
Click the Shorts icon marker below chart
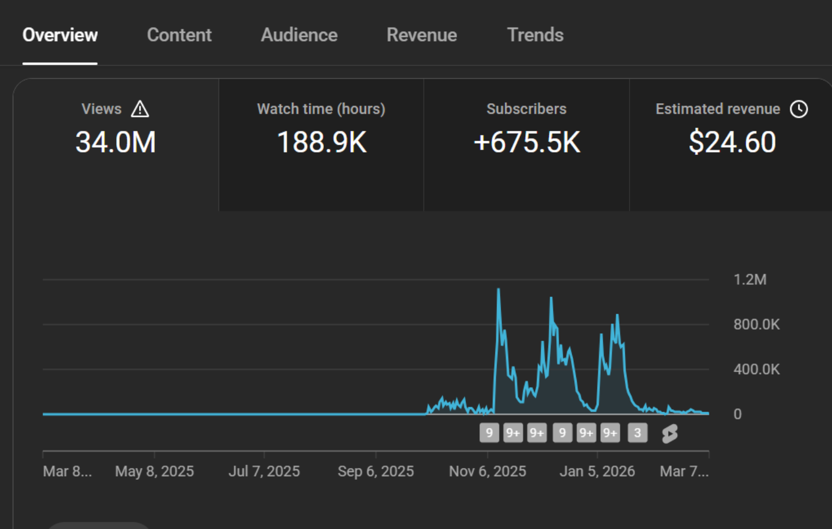coord(669,433)
